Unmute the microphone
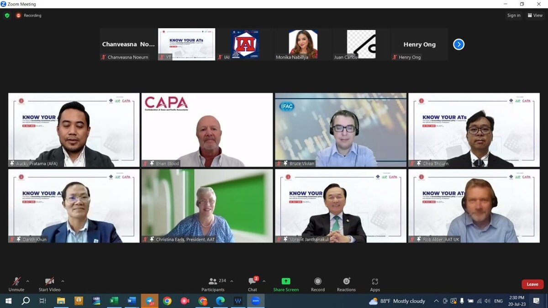The width and height of the screenshot is (548, 308). 16,284
